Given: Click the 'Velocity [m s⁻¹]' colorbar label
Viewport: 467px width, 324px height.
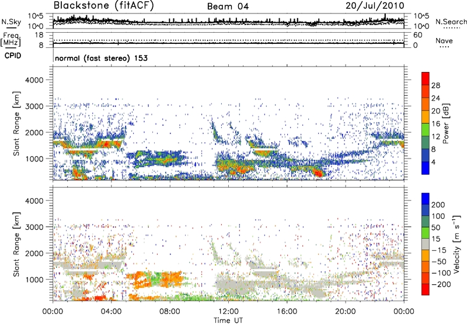Looking at the screenshot, I should [x=456, y=244].
